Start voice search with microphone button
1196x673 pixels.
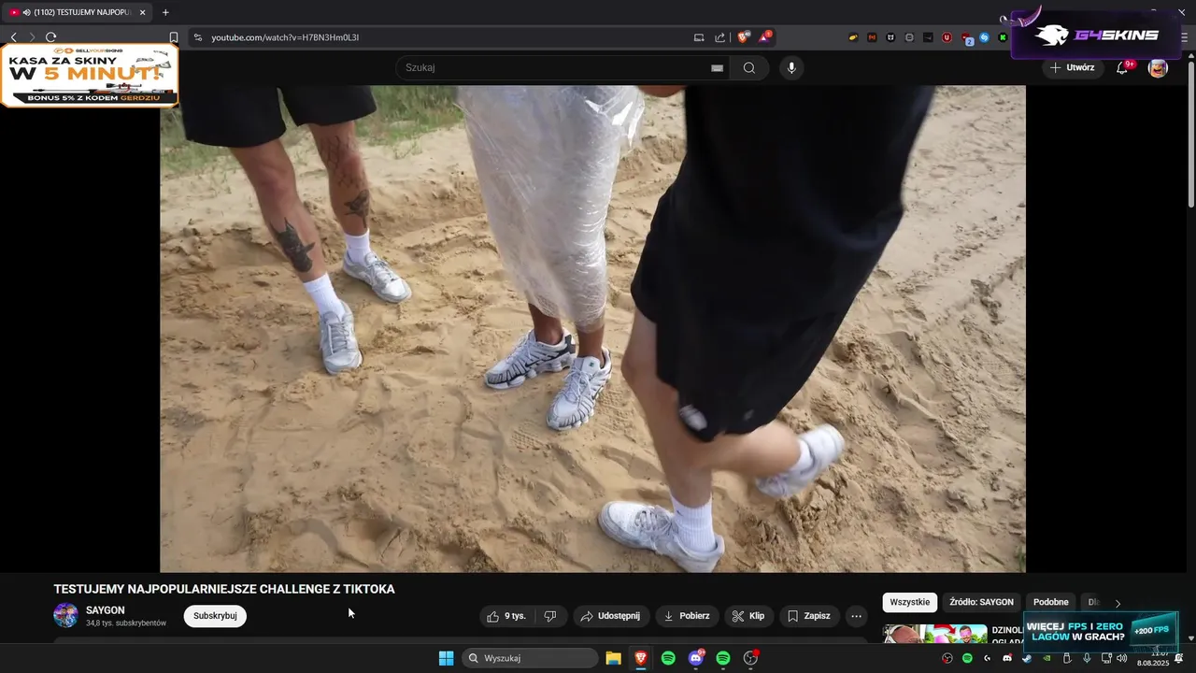pyautogui.click(x=791, y=67)
